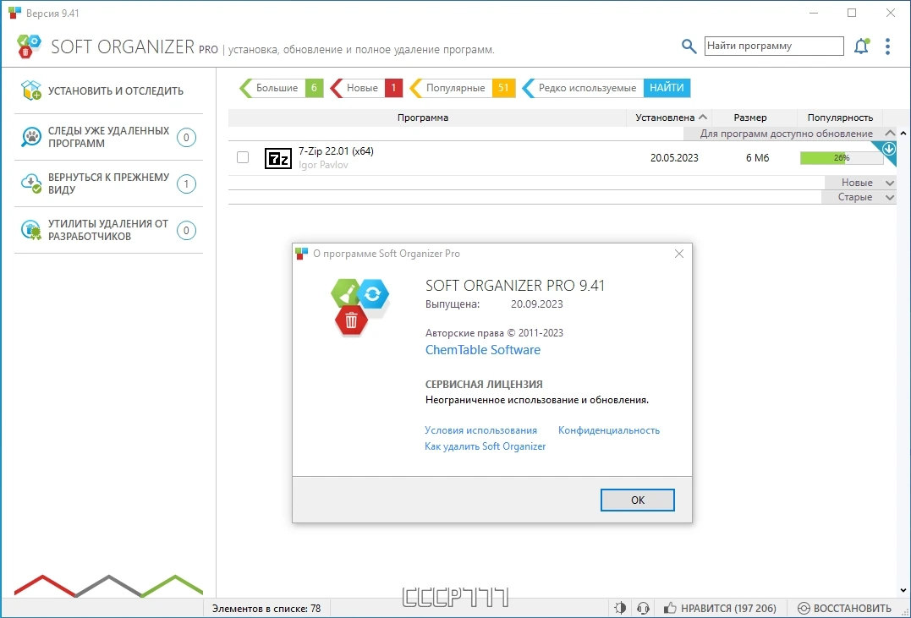Screen dimensions: 911x618
Task: Click the paw-print traces icon
Action: (31, 137)
